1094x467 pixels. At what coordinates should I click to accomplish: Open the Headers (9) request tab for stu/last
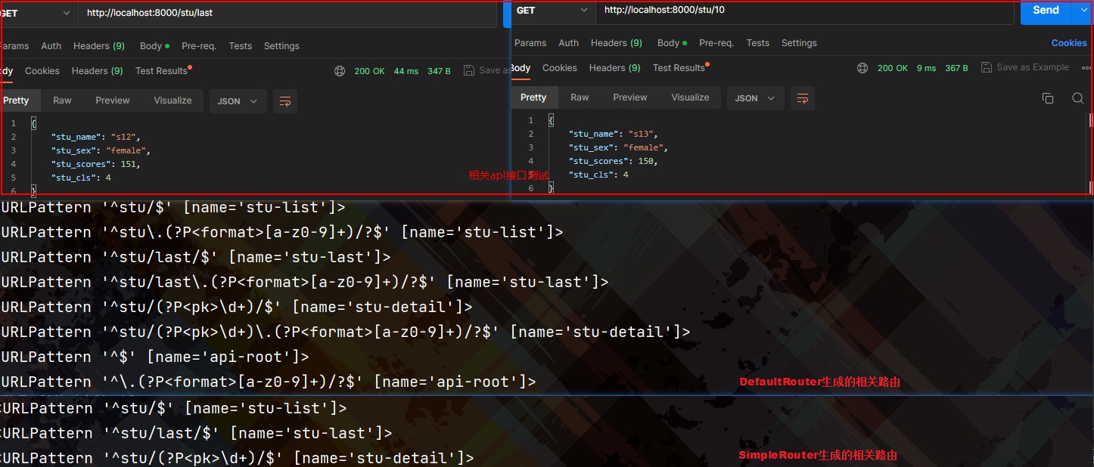(99, 46)
